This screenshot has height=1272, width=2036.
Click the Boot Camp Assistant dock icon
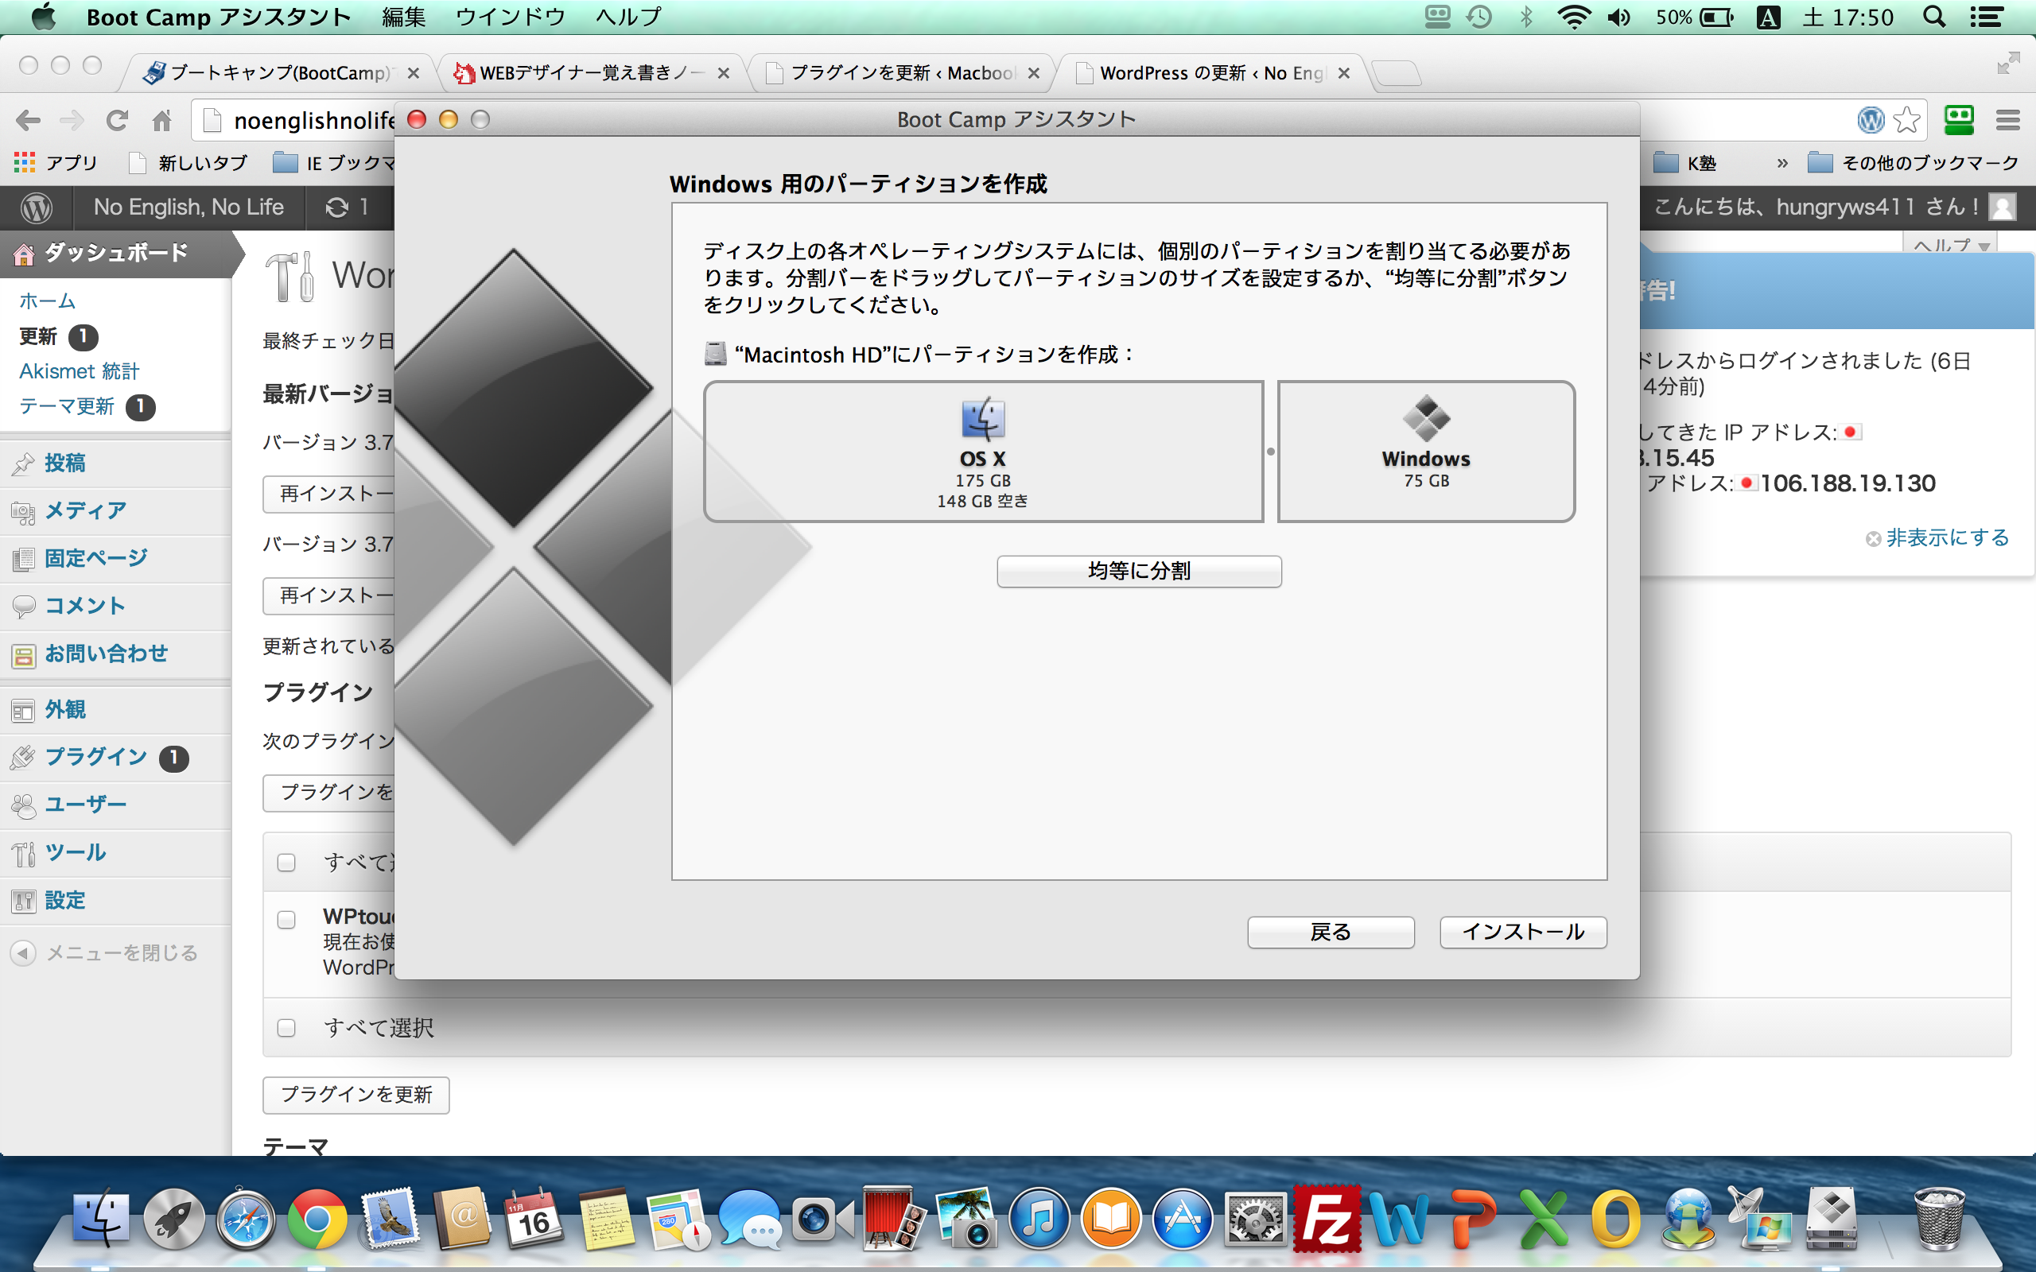coord(1831,1219)
